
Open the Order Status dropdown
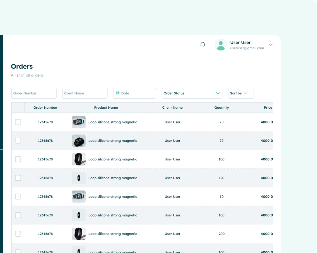(x=192, y=93)
